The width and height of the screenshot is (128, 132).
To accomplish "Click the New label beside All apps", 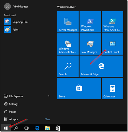I will 47,119.
